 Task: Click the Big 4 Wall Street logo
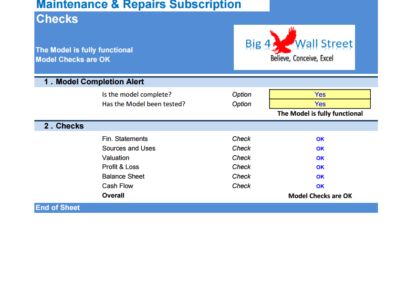pyautogui.click(x=294, y=47)
